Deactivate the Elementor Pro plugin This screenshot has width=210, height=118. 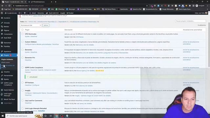coord(28,60)
